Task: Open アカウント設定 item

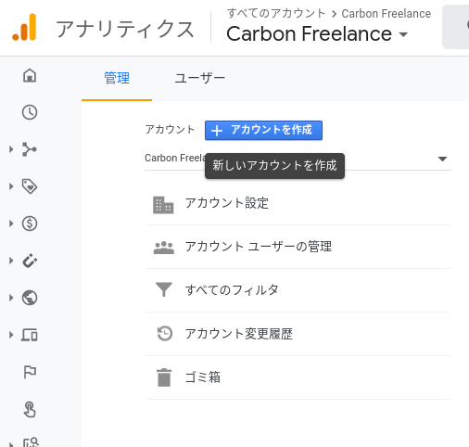Action: (298, 203)
